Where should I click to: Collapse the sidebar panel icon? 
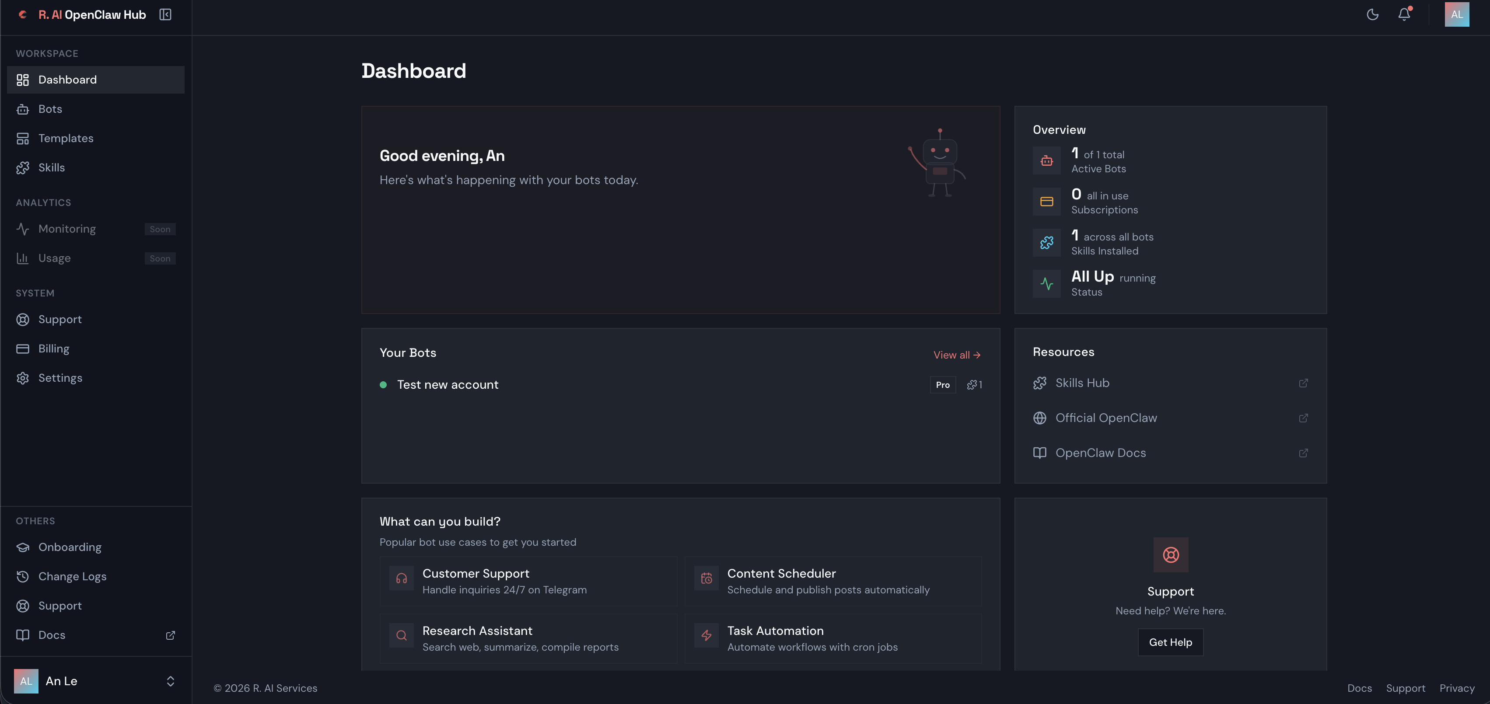165,14
